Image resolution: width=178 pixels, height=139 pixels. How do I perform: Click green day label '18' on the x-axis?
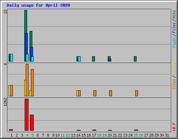[99, 135]
